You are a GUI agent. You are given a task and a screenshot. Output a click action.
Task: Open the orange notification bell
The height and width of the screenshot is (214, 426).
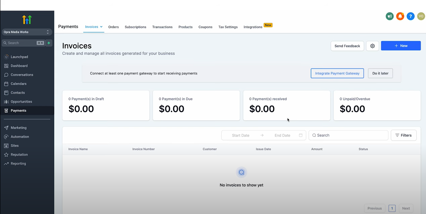coord(400,16)
